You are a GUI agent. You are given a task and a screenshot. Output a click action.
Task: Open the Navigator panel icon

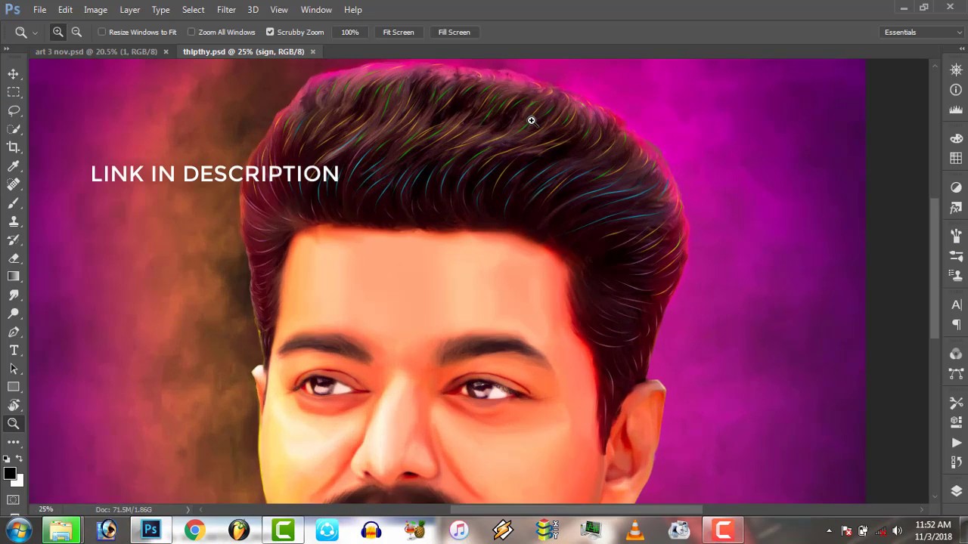coord(956,70)
